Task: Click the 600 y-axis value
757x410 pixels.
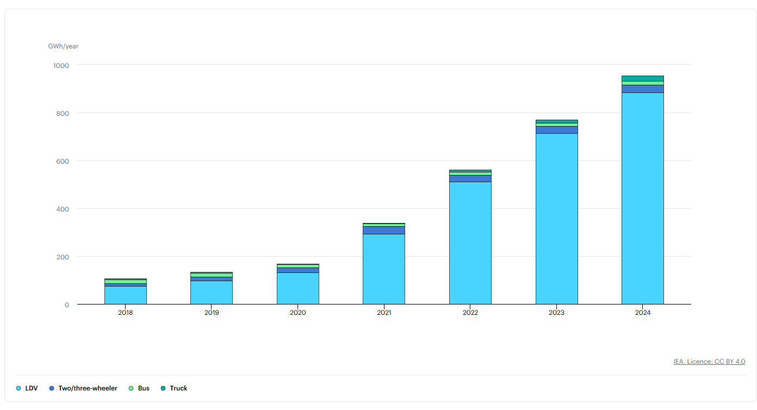Action: (x=63, y=161)
